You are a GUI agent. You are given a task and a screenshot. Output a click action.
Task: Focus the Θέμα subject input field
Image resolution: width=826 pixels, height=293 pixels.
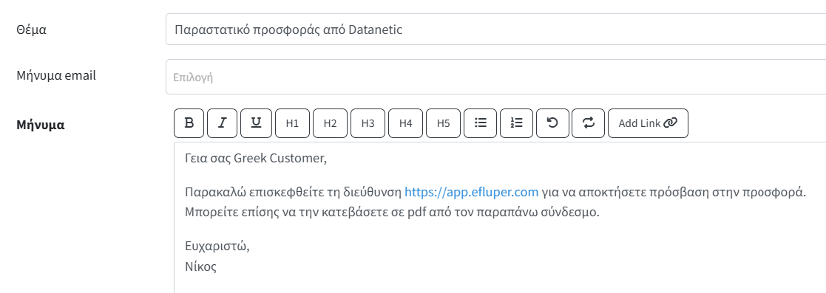click(x=495, y=30)
